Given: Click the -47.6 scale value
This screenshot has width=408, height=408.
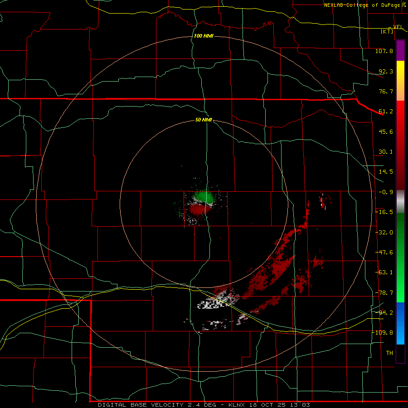Looking at the screenshot, I should (384, 253).
